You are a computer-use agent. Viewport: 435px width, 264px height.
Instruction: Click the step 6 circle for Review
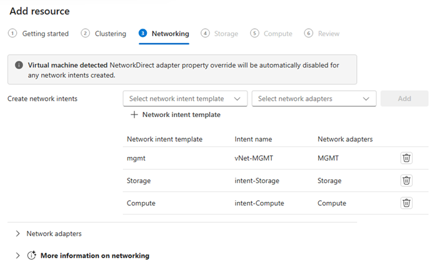pos(309,33)
